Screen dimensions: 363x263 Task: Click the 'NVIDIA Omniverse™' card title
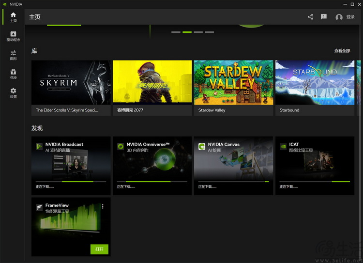pos(148,145)
